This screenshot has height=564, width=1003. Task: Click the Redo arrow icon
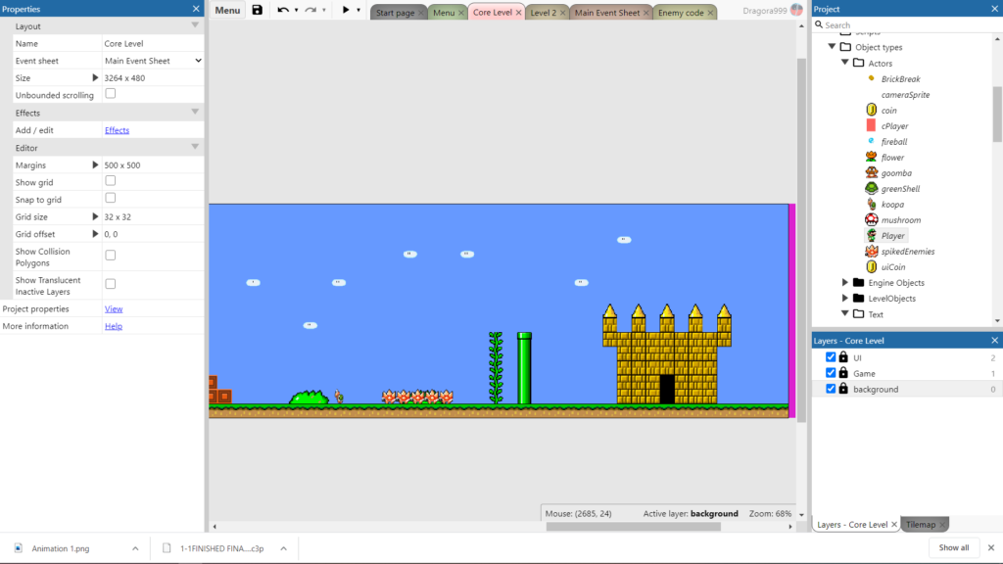point(310,10)
